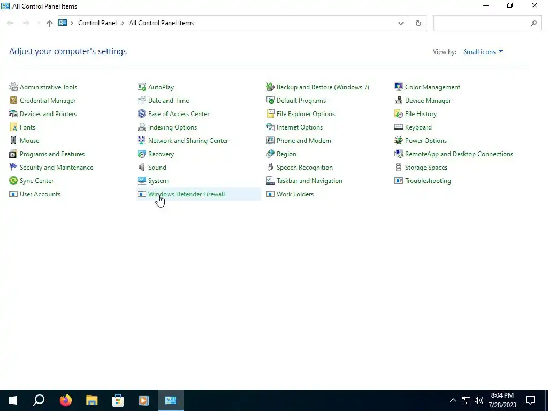Open File Explorer from the taskbar
The image size is (548, 411).
coord(92,400)
